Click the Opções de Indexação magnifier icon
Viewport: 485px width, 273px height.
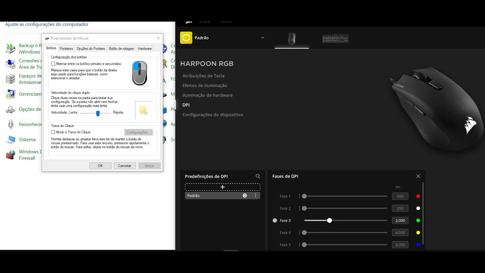(x=11, y=109)
